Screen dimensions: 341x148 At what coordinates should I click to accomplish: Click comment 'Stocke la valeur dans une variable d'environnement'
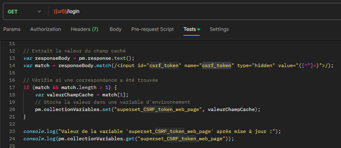113,102
